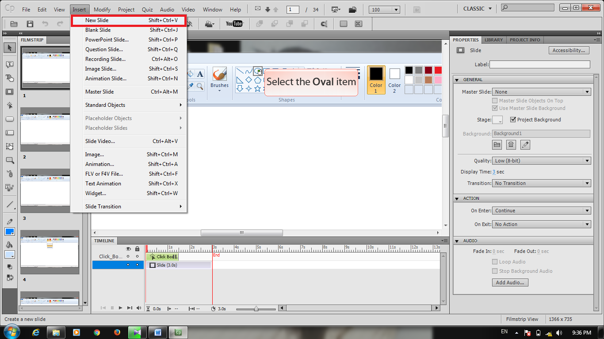This screenshot has width=604, height=339.
Task: Click the fill color light blue swatch
Action: click(x=10, y=255)
